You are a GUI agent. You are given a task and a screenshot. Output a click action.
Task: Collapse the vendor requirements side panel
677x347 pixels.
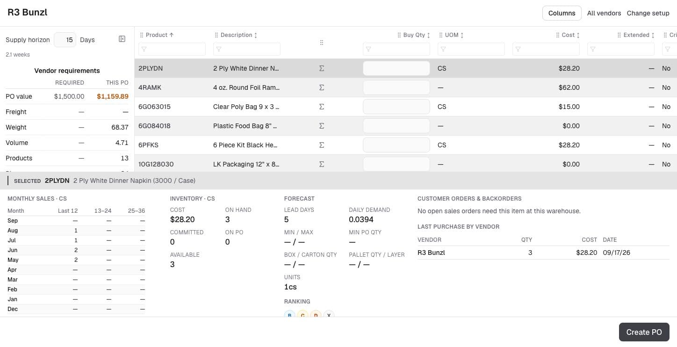[122, 39]
